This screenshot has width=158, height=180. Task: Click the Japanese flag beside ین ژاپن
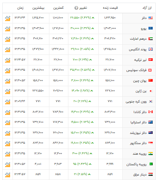coord(150,91)
